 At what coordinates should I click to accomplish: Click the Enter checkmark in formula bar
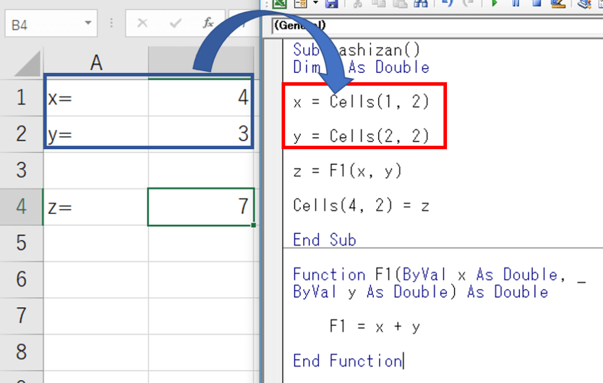click(175, 23)
